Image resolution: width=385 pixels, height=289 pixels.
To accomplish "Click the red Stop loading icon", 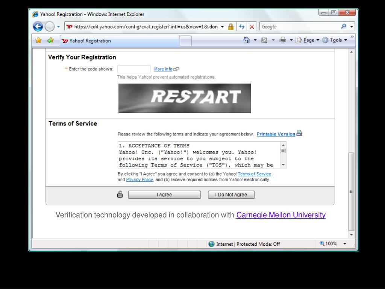I will click(252, 27).
